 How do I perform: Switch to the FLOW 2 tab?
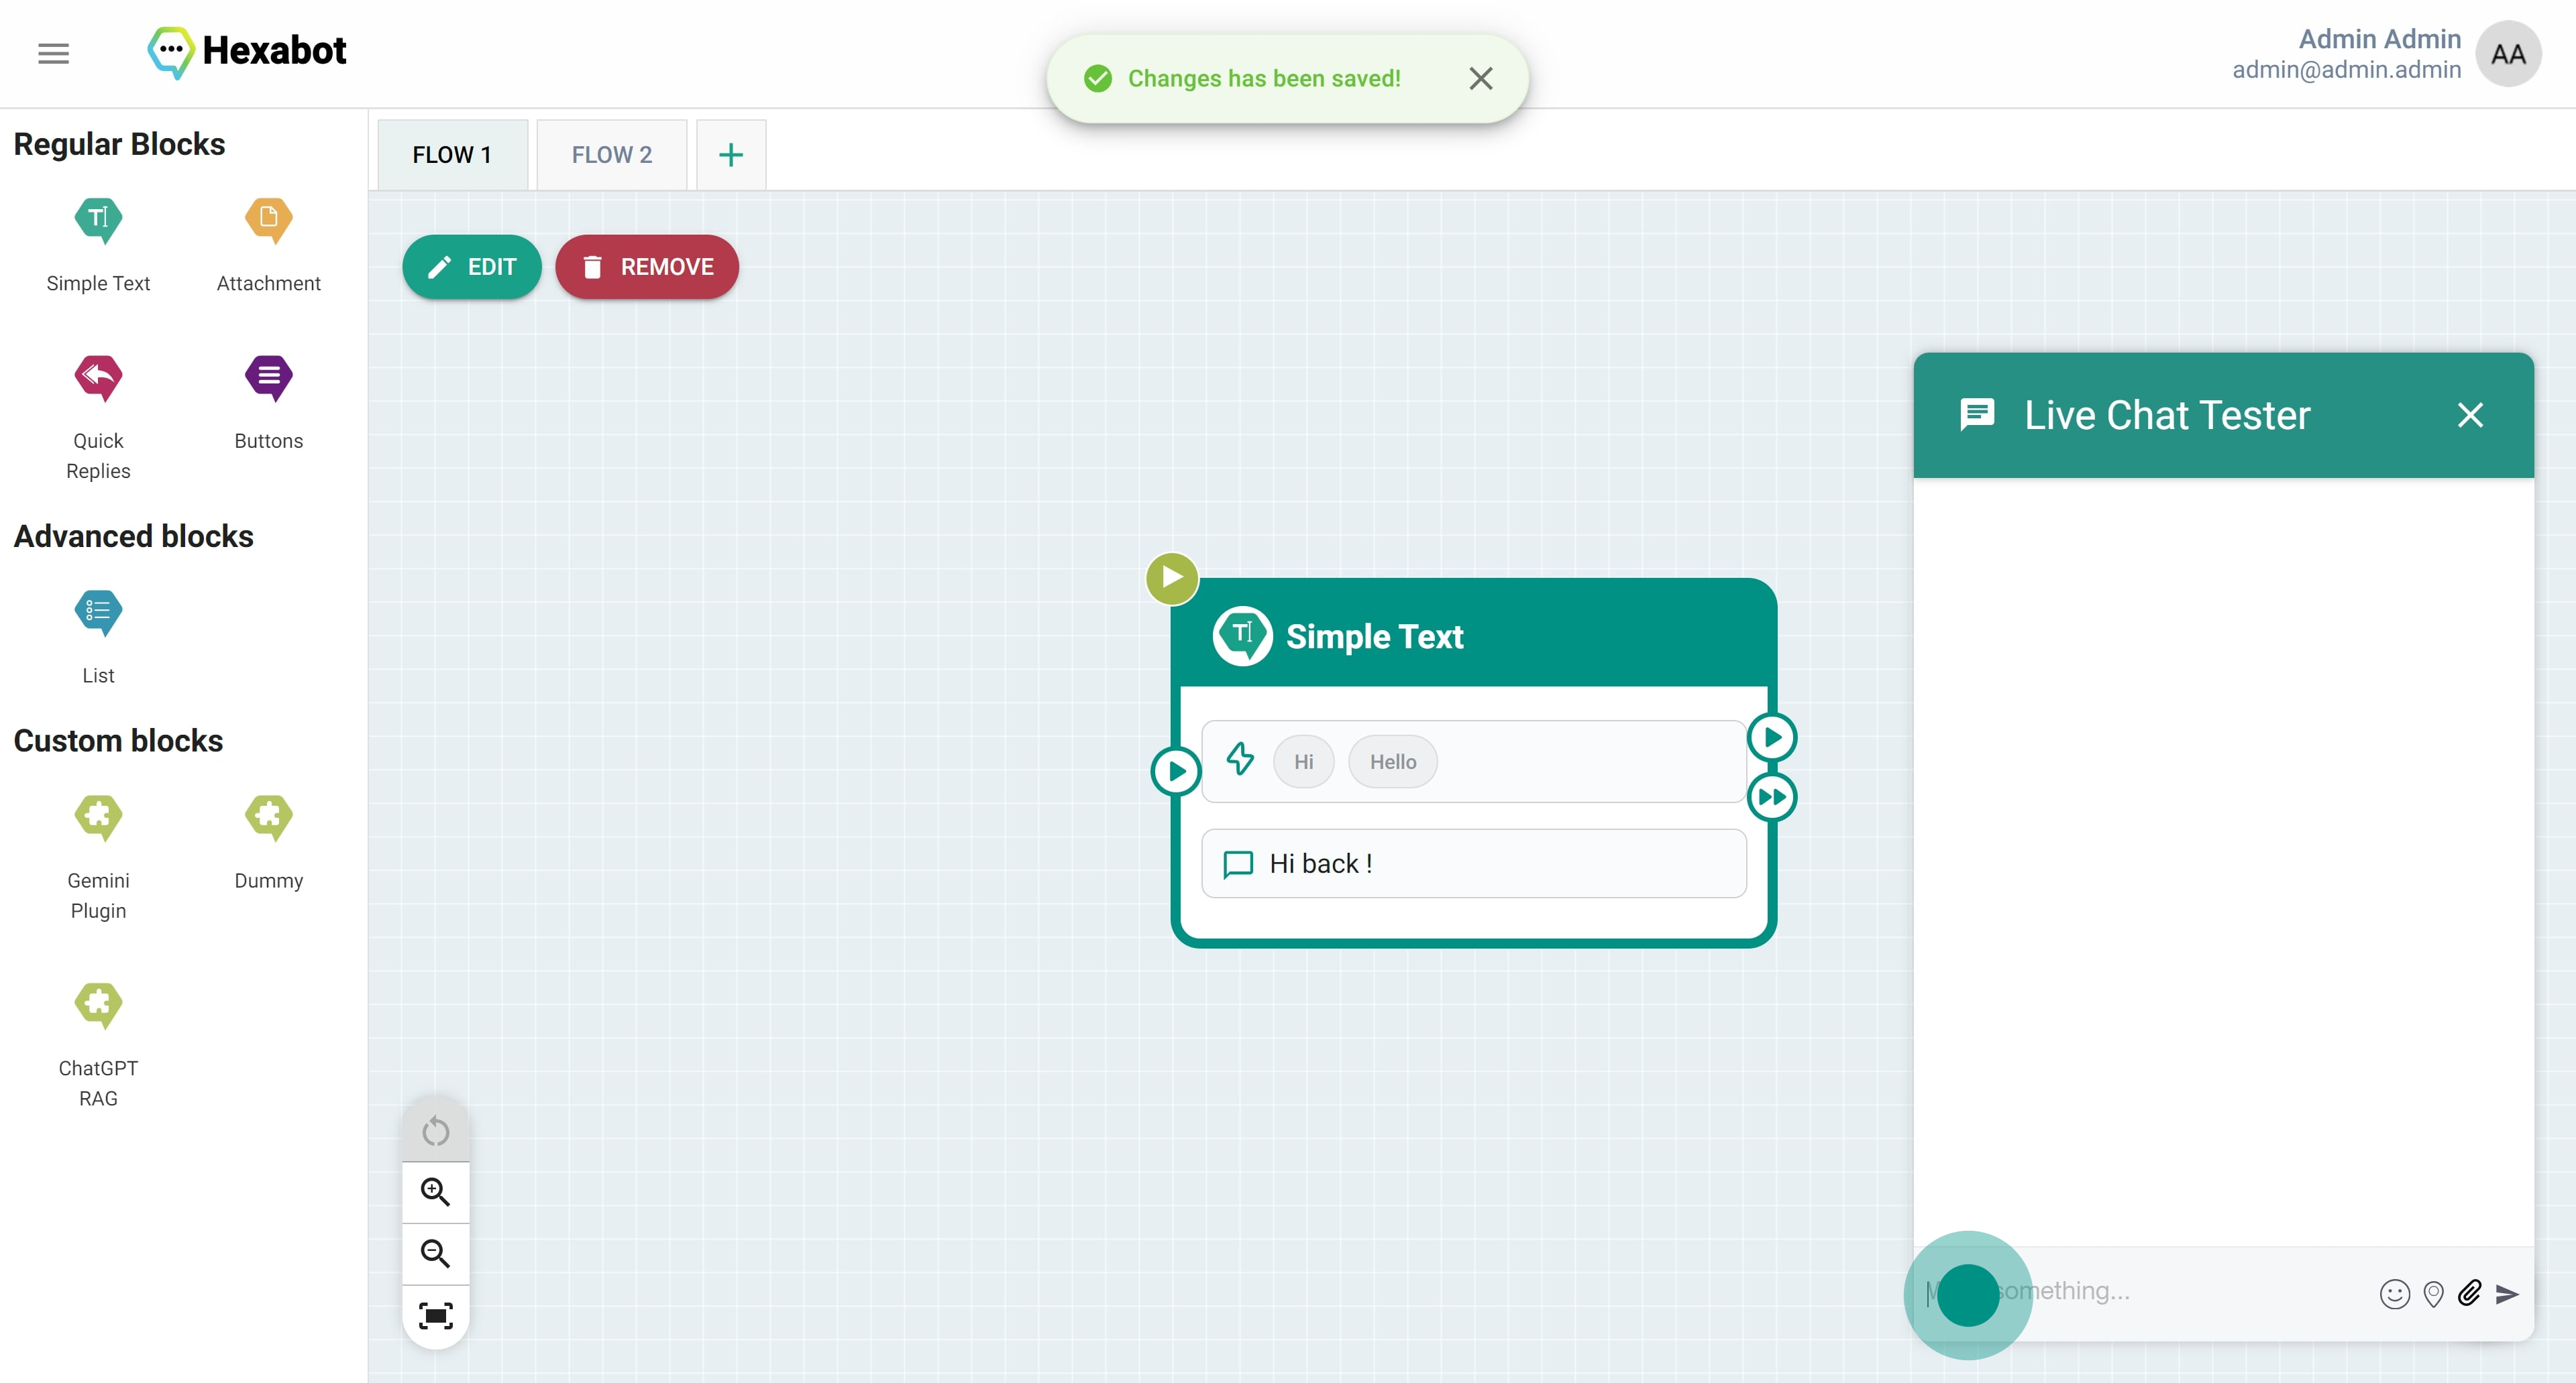tap(611, 155)
